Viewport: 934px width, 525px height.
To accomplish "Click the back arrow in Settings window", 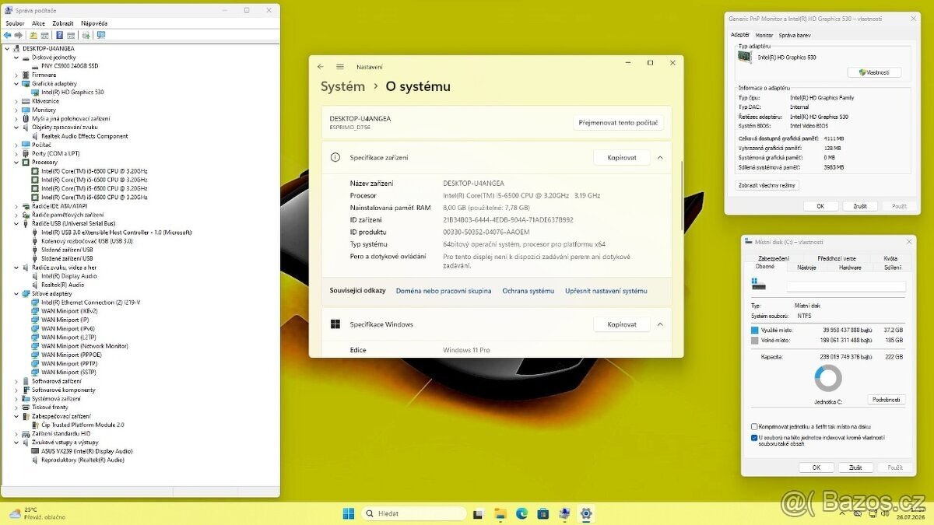I will [x=321, y=67].
